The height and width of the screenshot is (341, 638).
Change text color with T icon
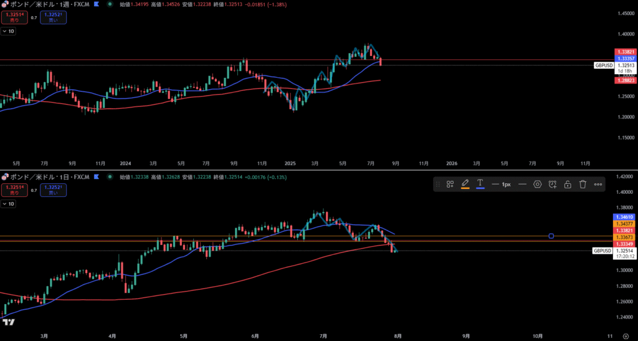[480, 185]
